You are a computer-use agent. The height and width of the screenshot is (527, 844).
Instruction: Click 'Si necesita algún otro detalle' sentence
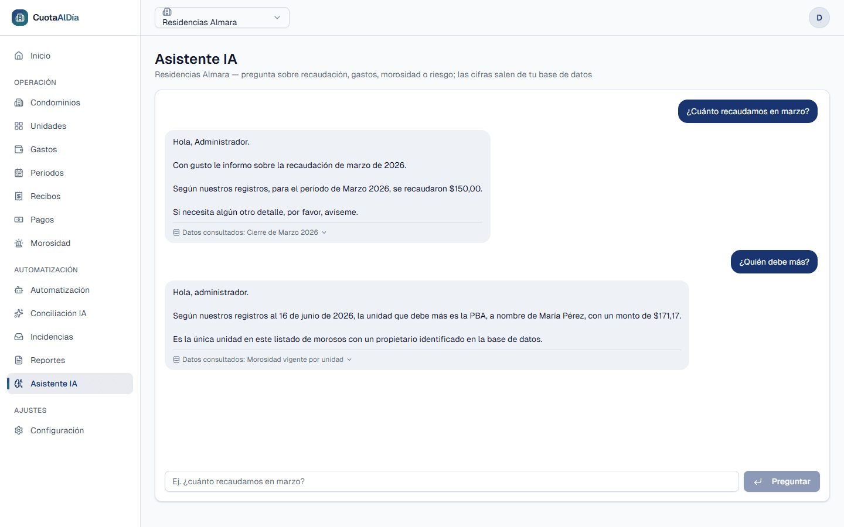(266, 212)
